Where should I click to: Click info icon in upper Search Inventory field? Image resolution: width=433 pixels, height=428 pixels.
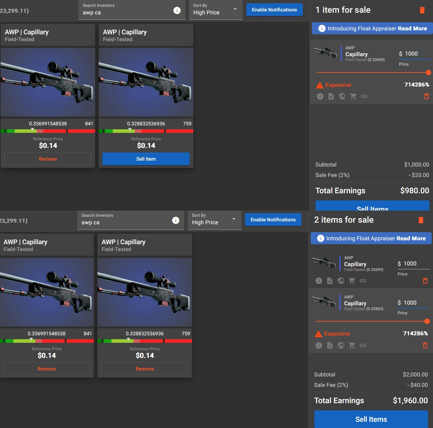click(x=177, y=10)
